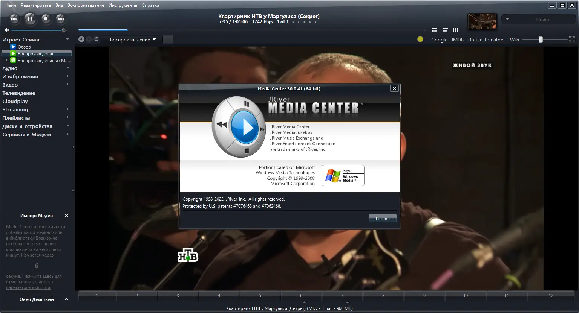579x313 pixels.
Task: Click the Plays Windows Media badge
Action: [343, 175]
